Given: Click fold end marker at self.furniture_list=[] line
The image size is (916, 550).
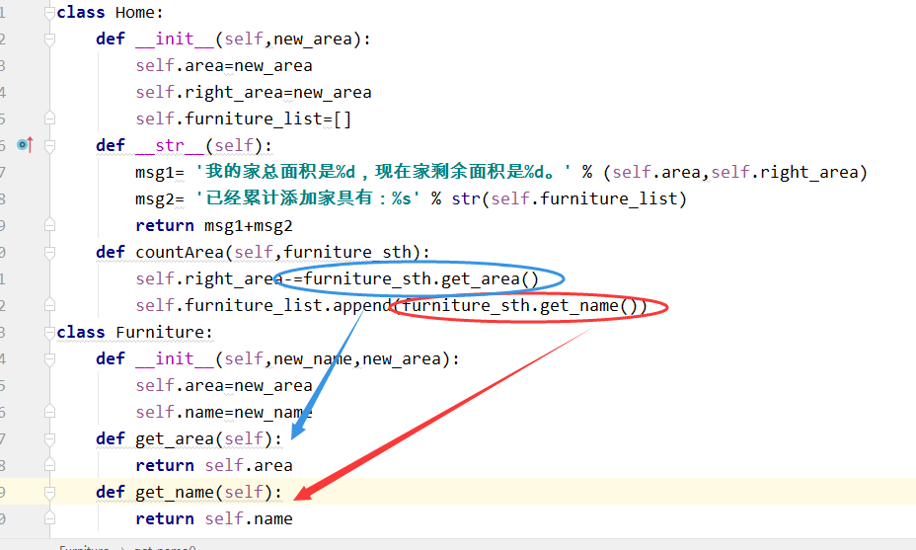Looking at the screenshot, I should coord(49,118).
